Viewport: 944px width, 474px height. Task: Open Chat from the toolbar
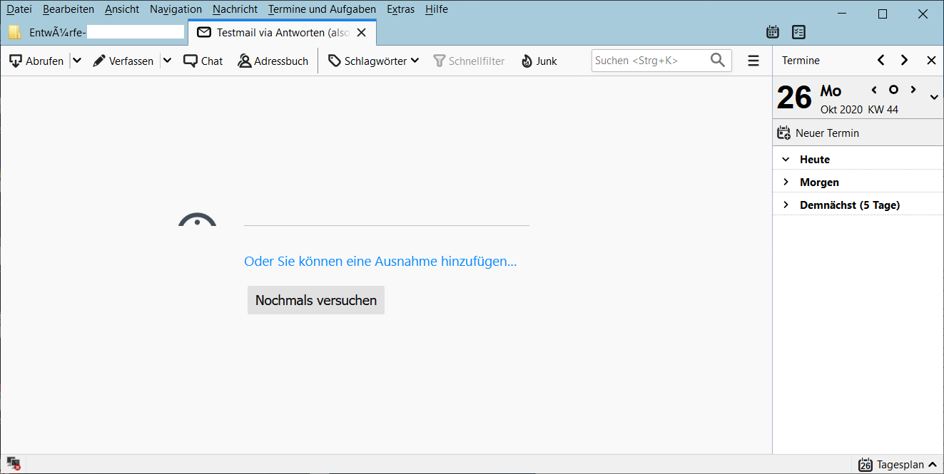pyautogui.click(x=203, y=61)
